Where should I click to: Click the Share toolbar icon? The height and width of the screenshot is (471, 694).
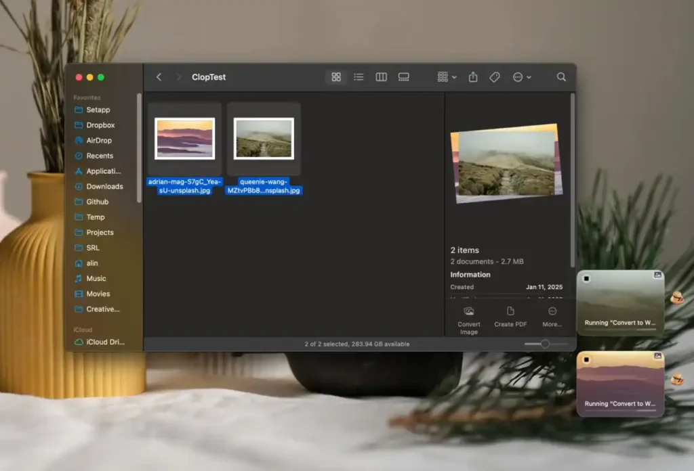point(473,77)
